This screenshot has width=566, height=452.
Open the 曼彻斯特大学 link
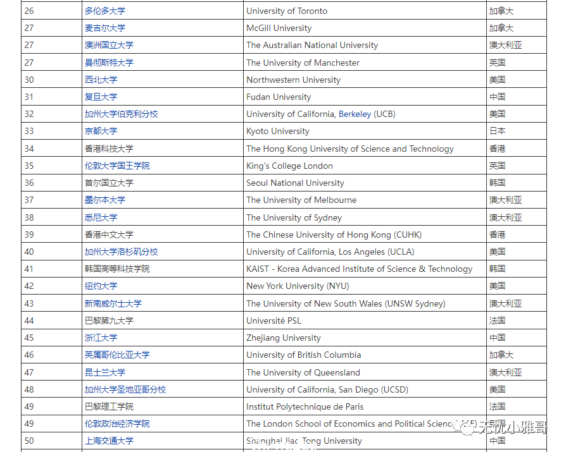(109, 63)
